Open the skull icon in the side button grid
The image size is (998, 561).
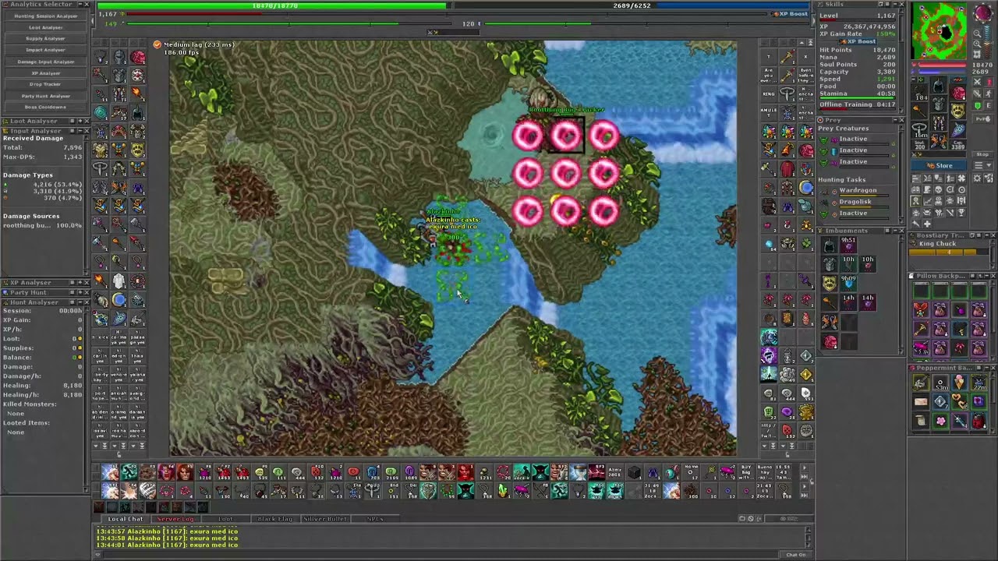pyautogui.click(x=939, y=189)
